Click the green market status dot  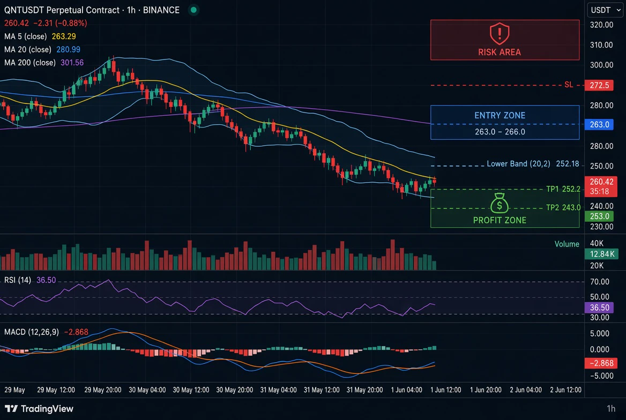[x=193, y=10]
